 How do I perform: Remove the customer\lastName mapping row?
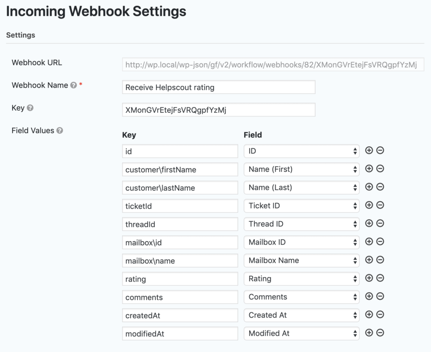coord(380,187)
